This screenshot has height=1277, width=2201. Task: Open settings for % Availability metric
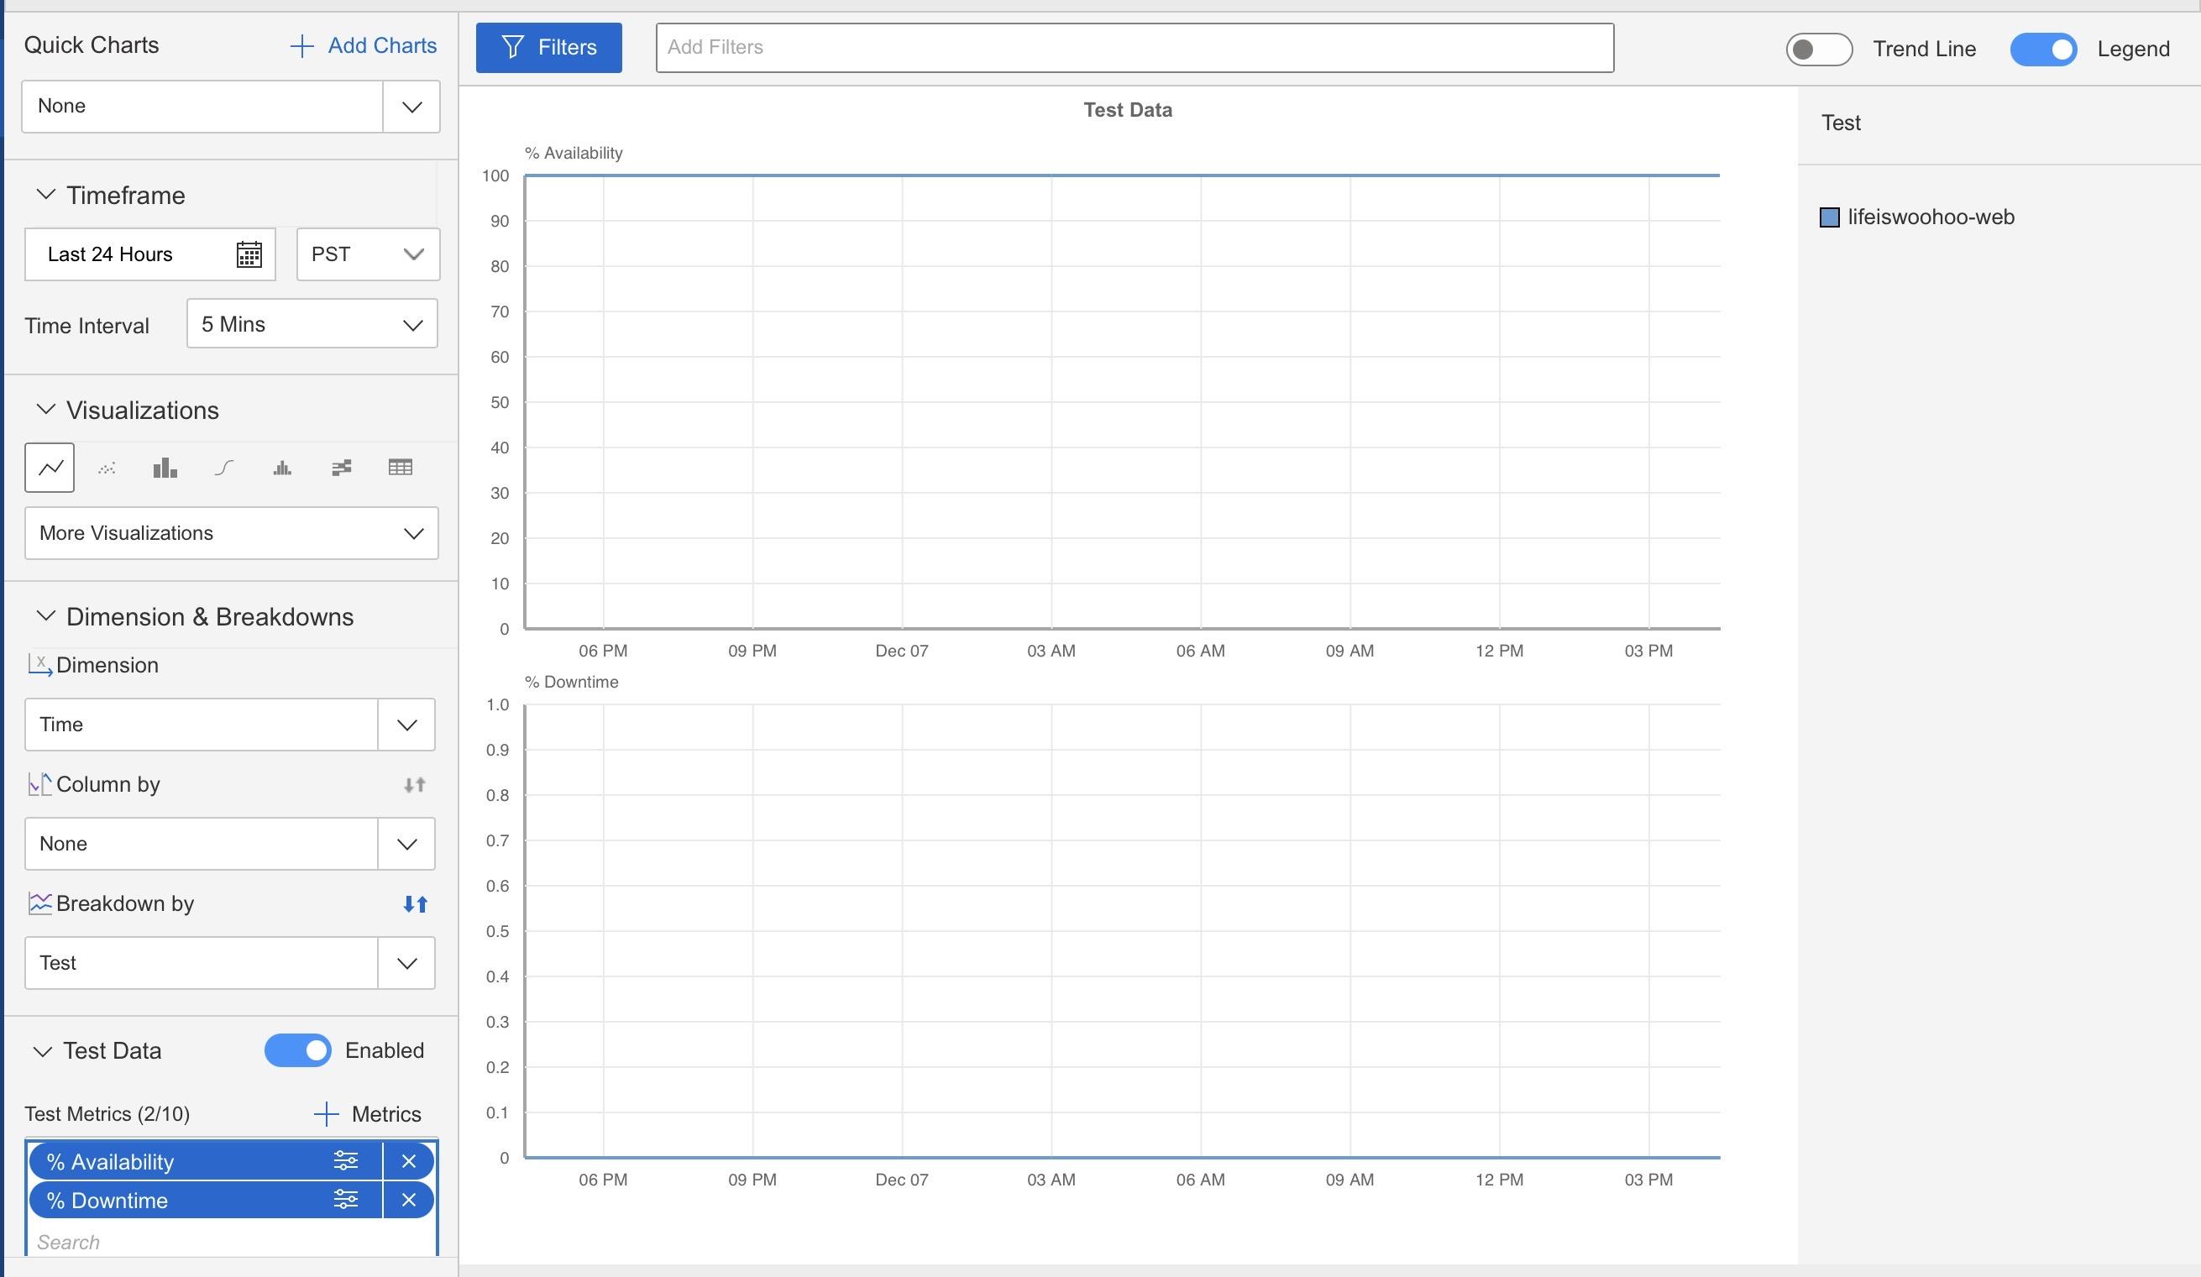coord(346,1161)
